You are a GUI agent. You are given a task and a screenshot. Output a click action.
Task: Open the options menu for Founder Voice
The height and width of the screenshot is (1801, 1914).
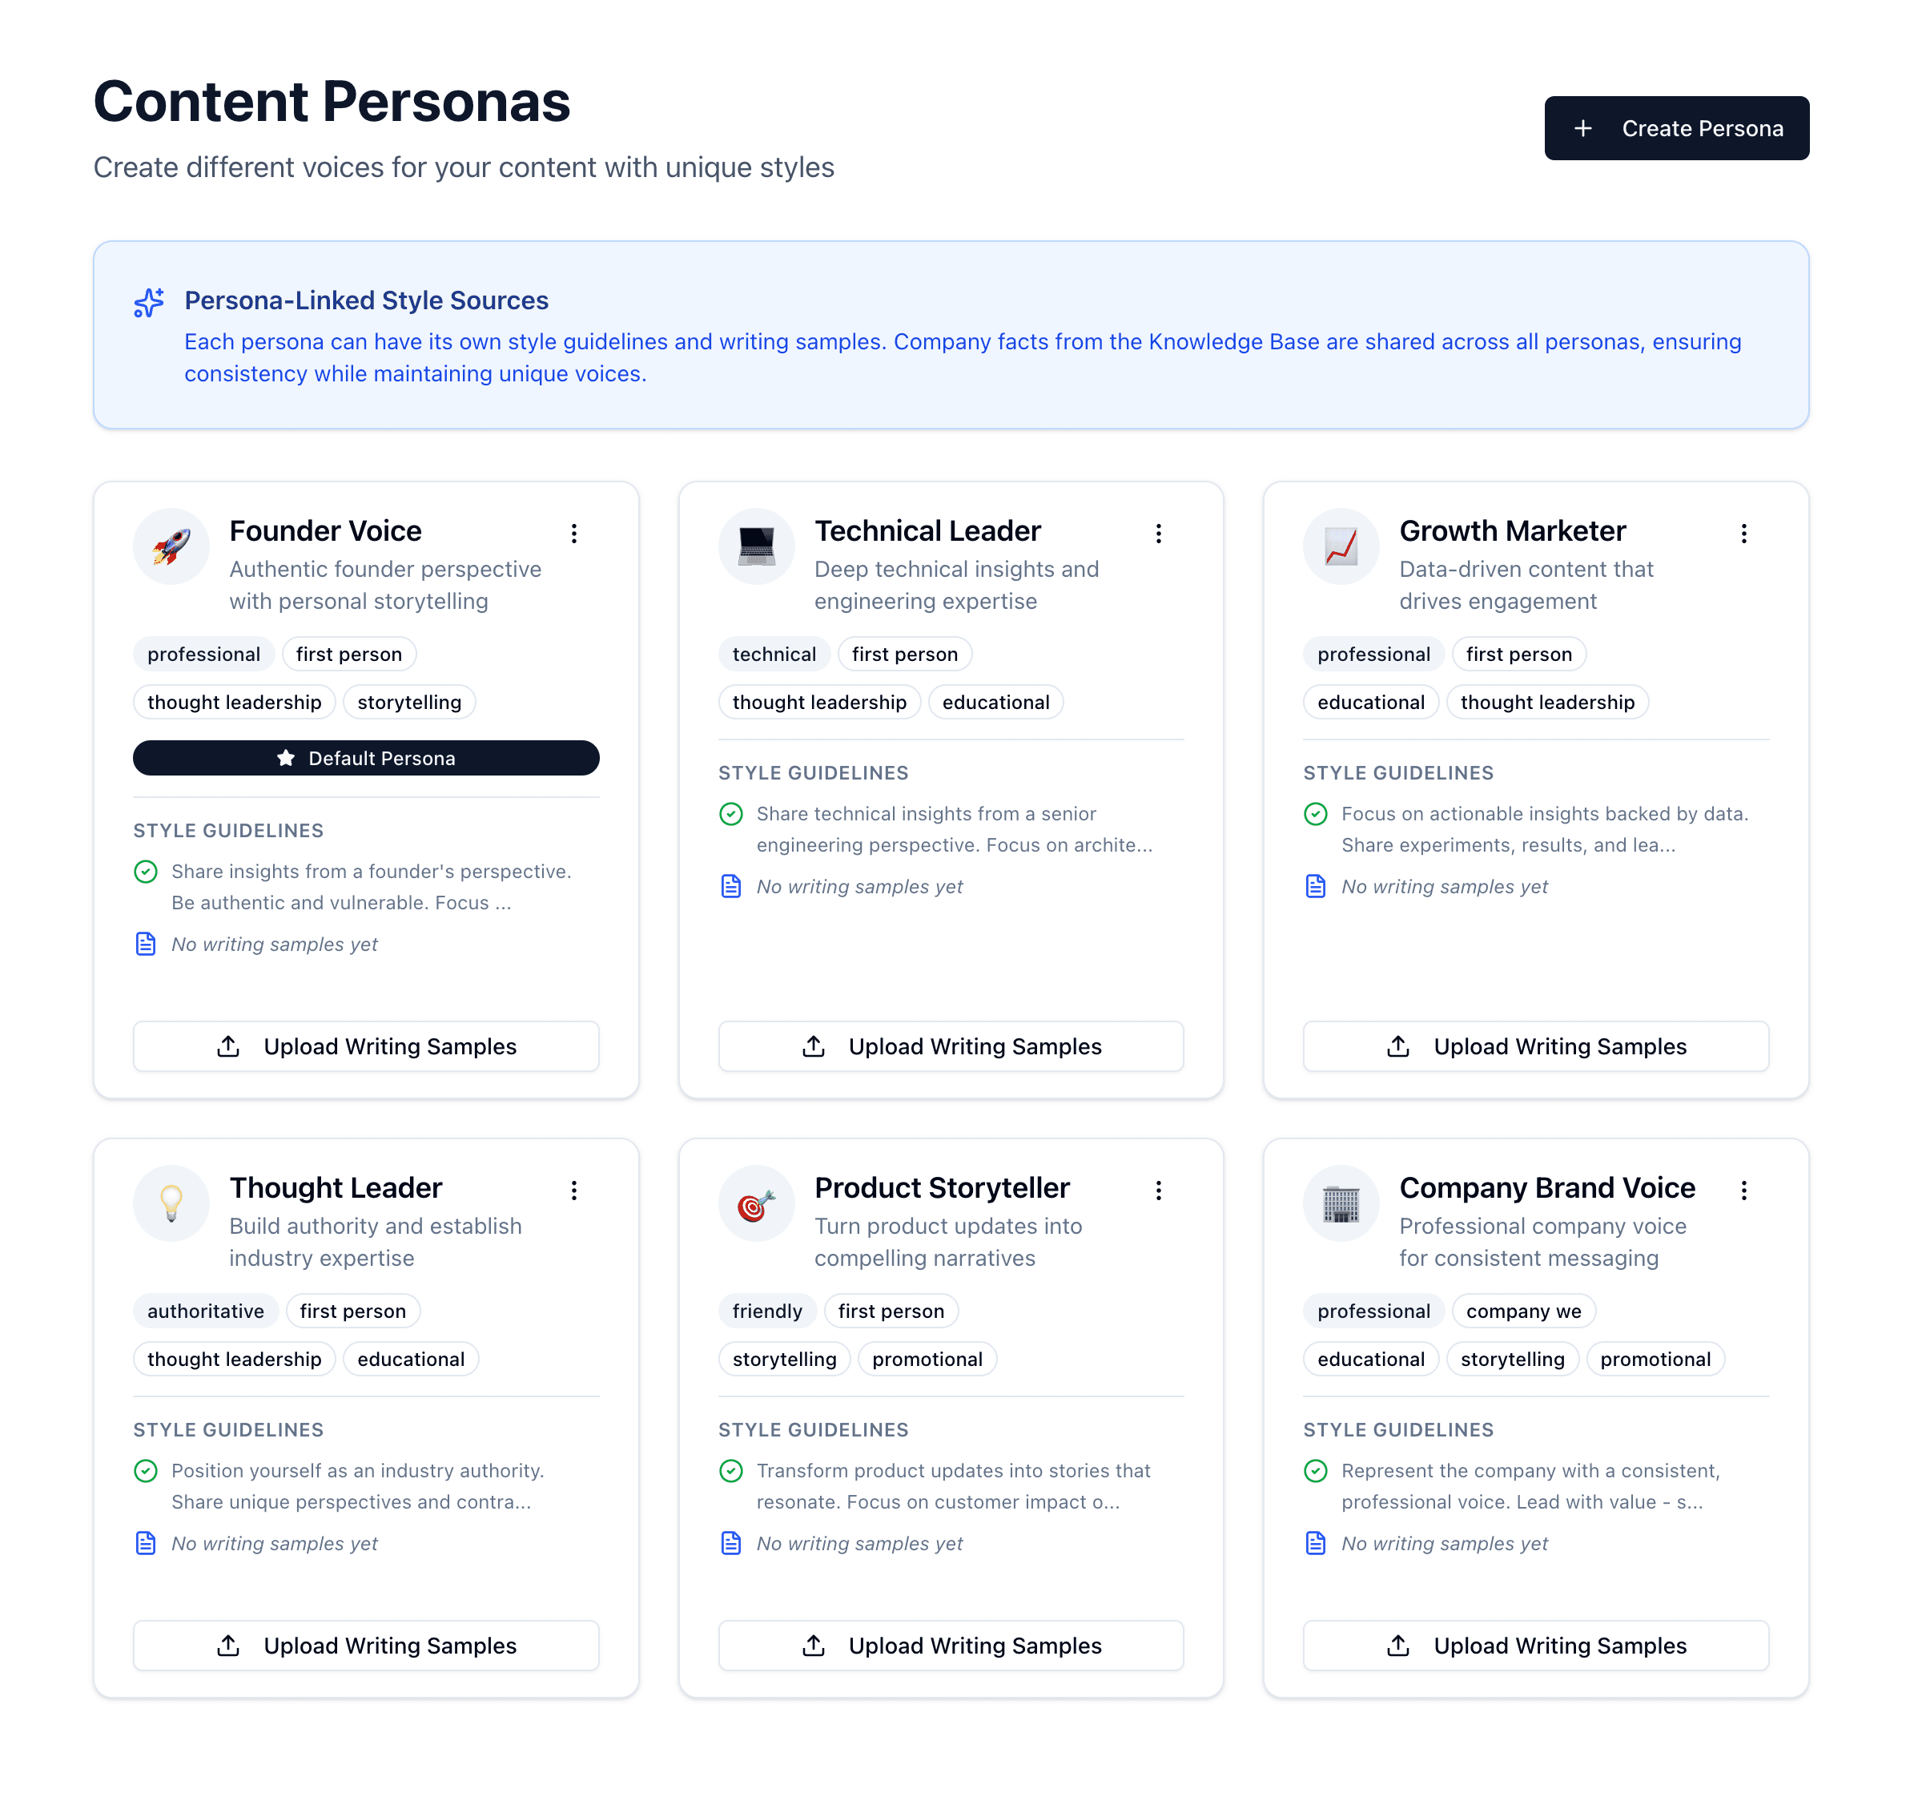575,533
